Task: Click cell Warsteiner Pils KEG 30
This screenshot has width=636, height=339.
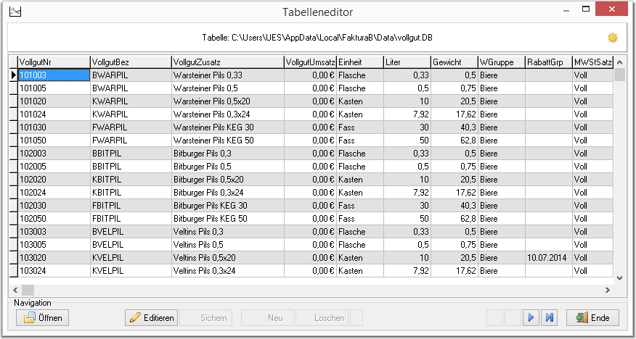Action: tap(228, 127)
